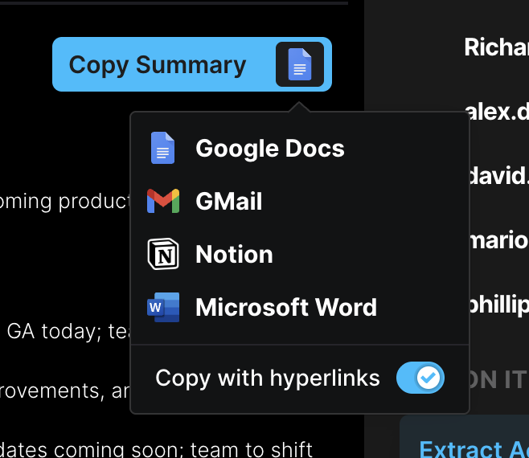This screenshot has width=529, height=458.
Task: Choose the GMail text option
Action: pos(228,201)
